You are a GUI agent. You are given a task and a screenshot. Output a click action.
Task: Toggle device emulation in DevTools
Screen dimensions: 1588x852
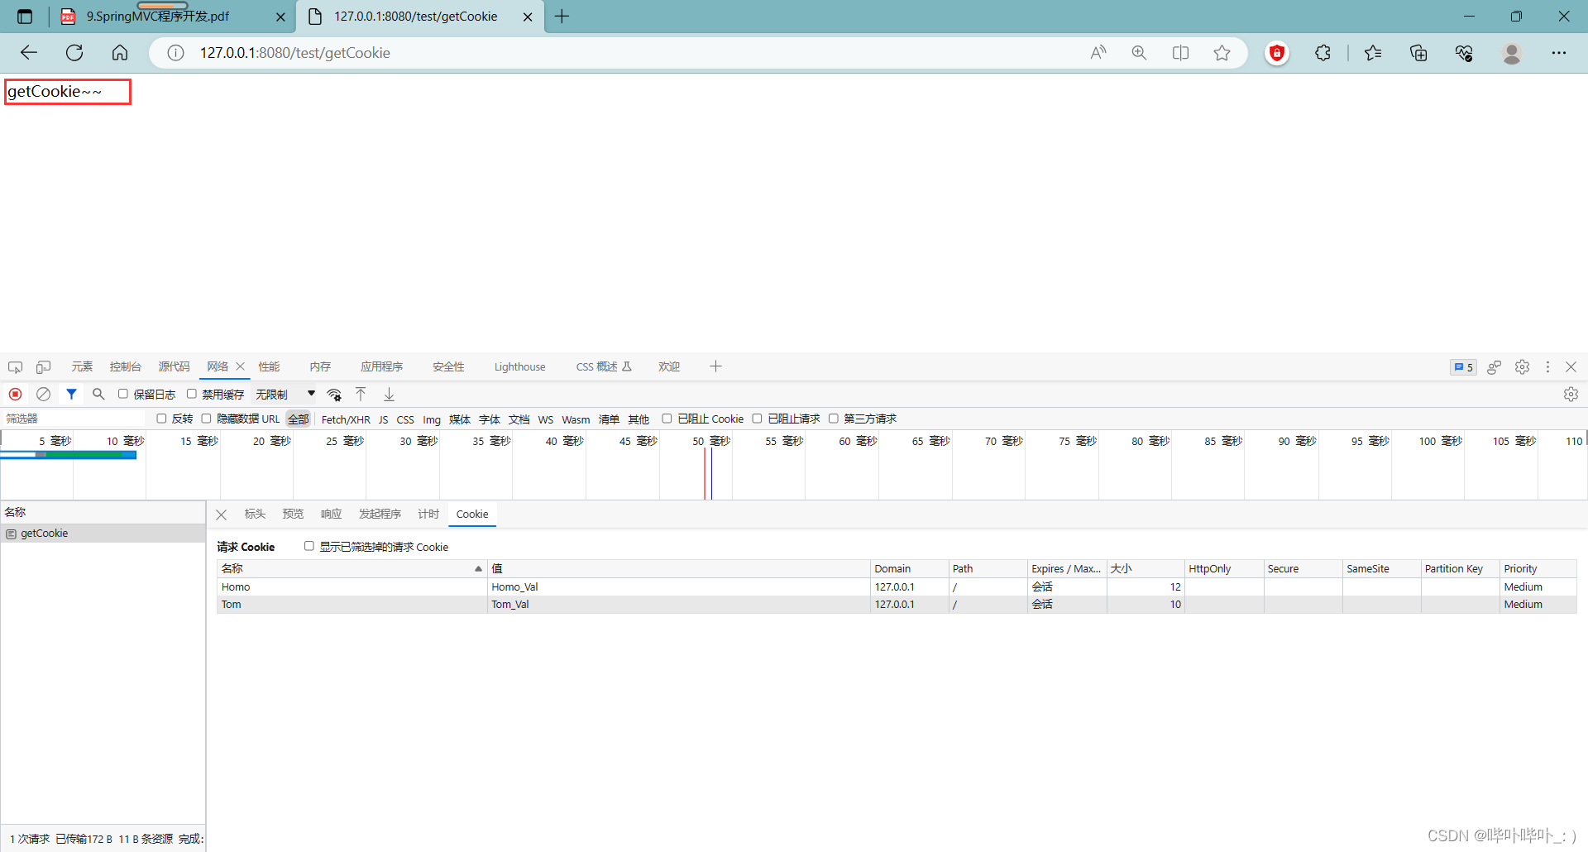tap(43, 367)
